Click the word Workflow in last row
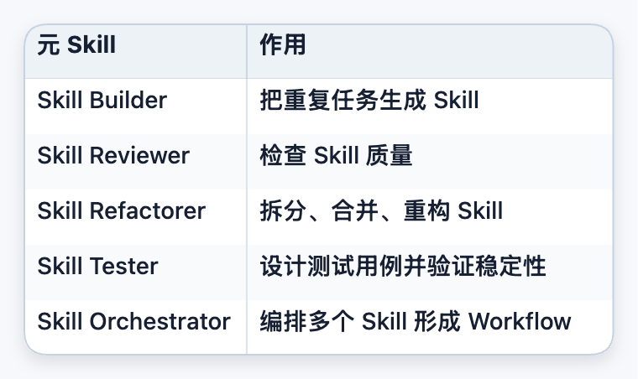Image resolution: width=638 pixels, height=379 pixels. [x=520, y=321]
